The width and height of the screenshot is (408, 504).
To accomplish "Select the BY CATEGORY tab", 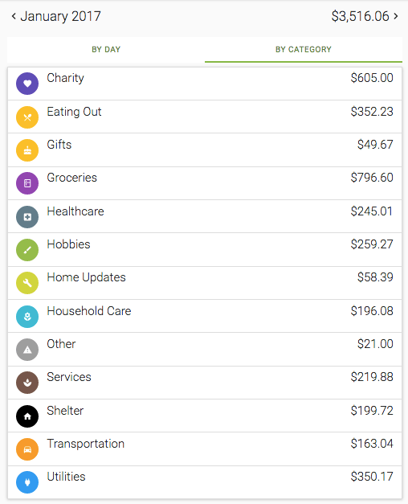I will [x=304, y=50].
